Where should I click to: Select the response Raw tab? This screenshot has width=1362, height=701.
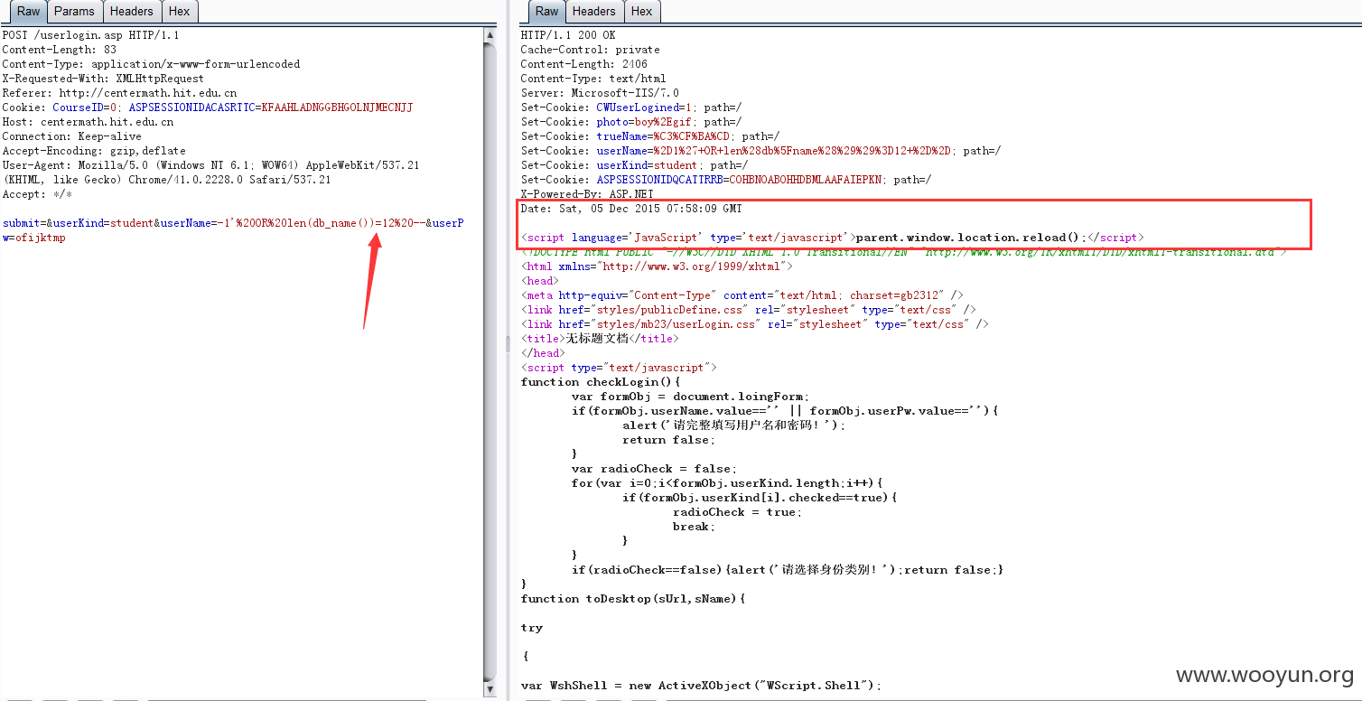click(547, 11)
